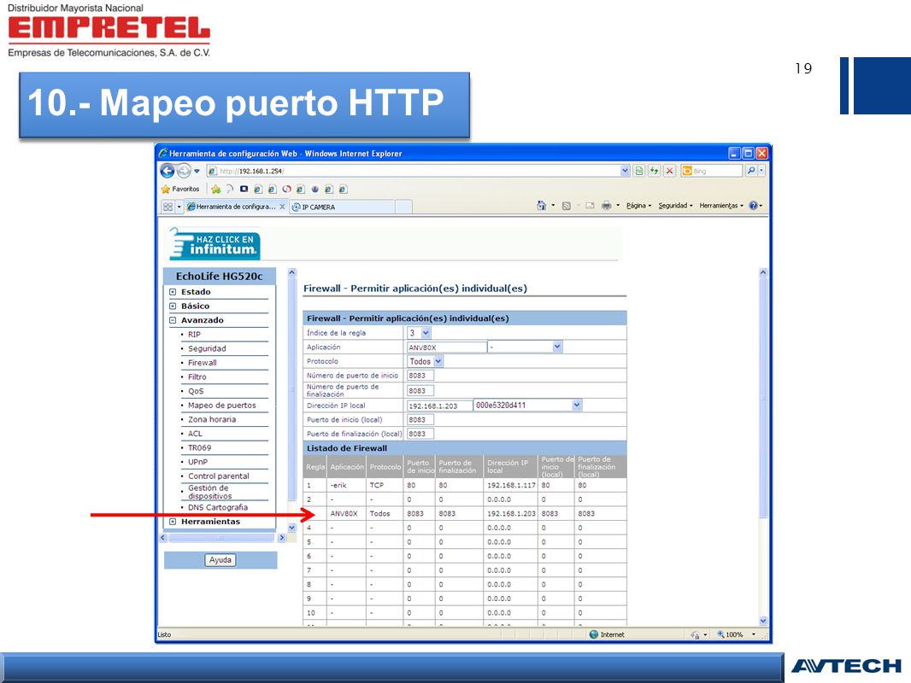This screenshot has width=911, height=683.
Task: Expand the Estado section
Action: pyautogui.click(x=173, y=292)
